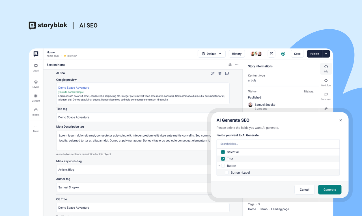Click the Demo Space Adventure preview link
The height and width of the screenshot is (216, 362).
[x=74, y=88]
